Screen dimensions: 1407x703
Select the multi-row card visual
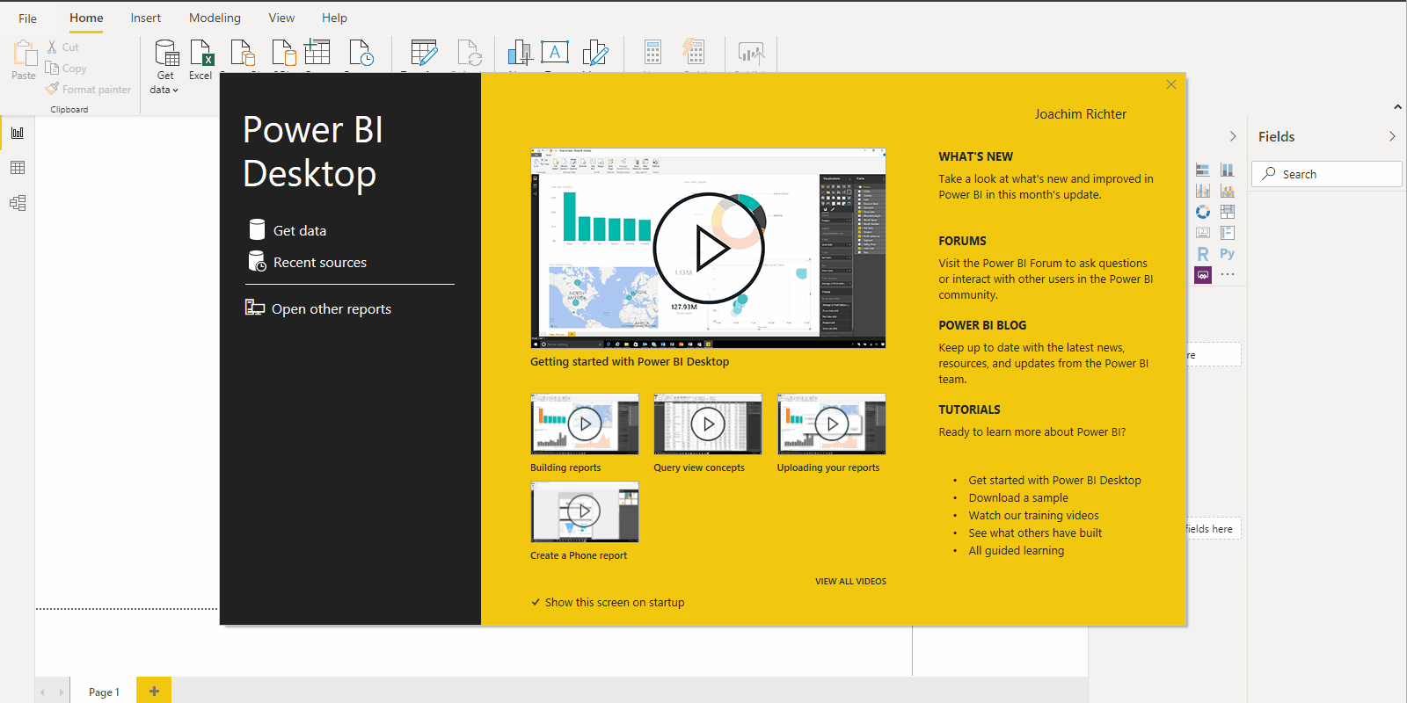coord(1228,233)
